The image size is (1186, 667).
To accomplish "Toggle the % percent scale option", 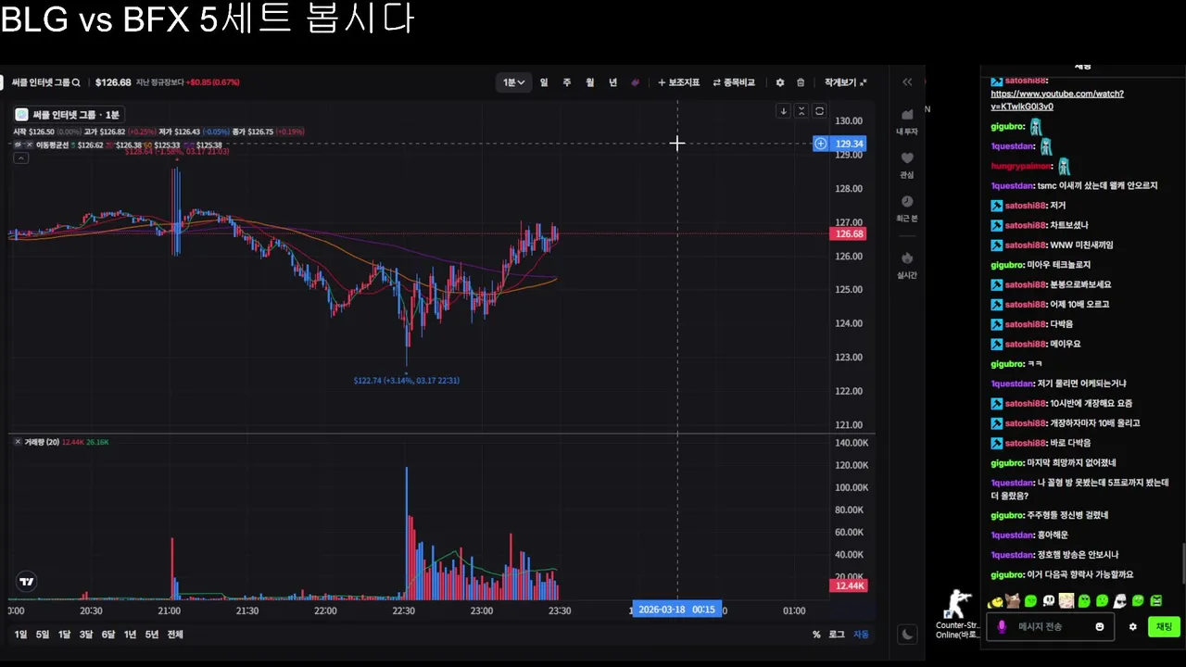I will 816,635.
